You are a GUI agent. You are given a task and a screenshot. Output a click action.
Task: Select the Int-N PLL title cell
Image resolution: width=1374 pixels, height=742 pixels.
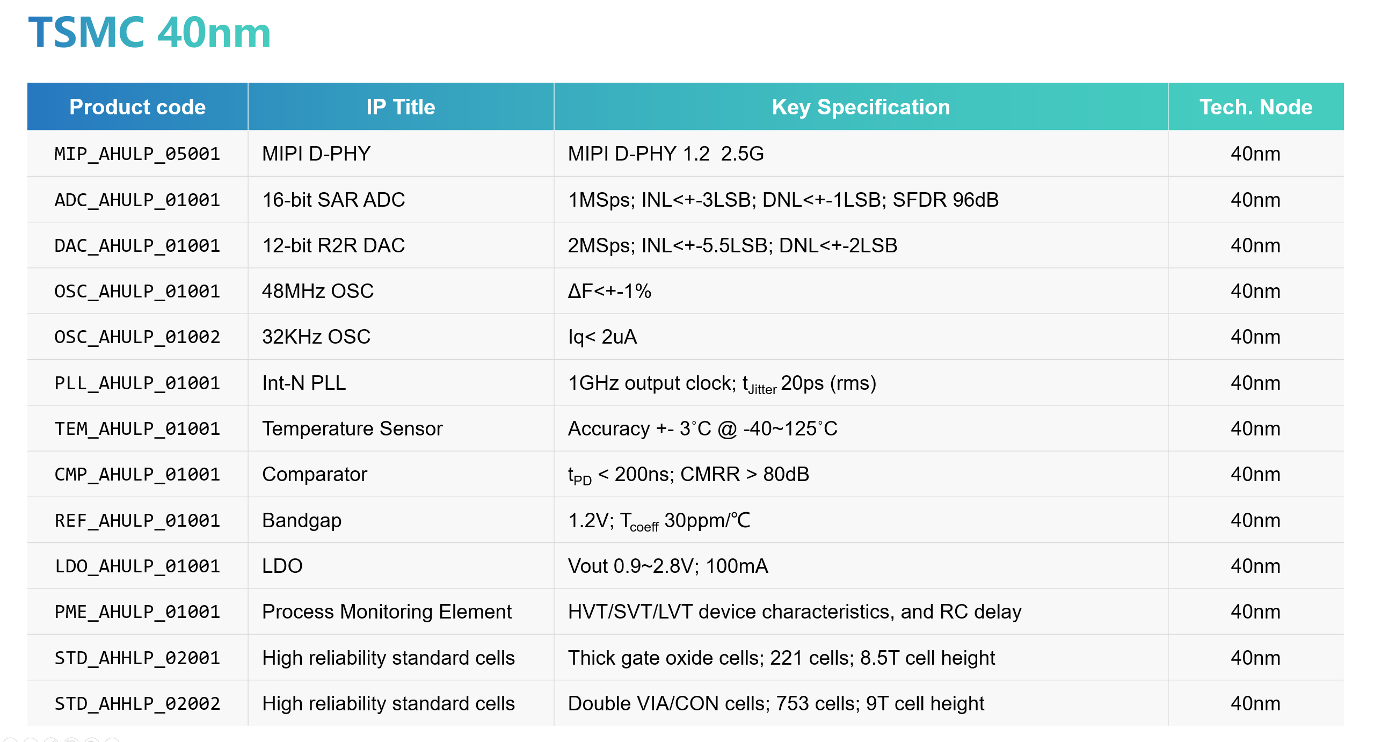click(x=304, y=383)
